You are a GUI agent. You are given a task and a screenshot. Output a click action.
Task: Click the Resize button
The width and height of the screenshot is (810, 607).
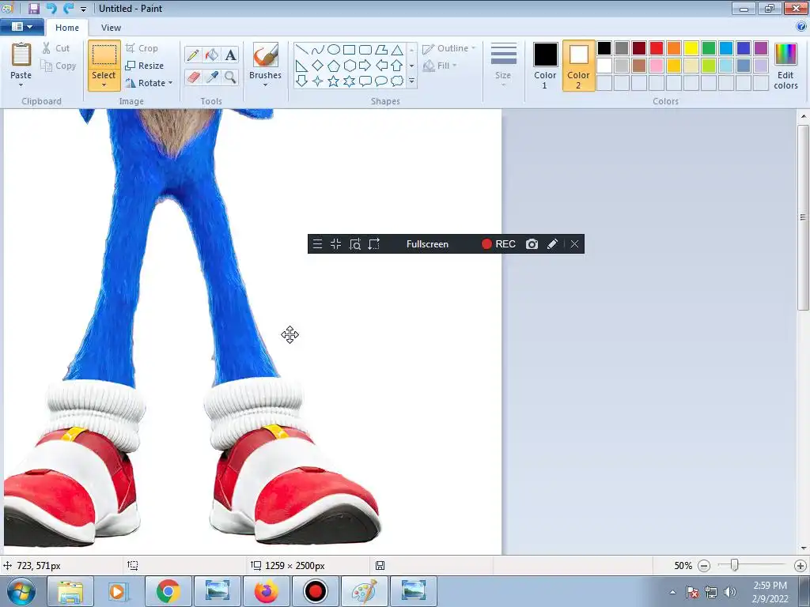(x=145, y=66)
